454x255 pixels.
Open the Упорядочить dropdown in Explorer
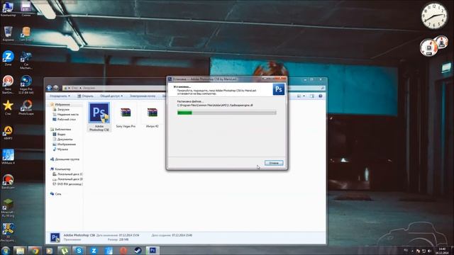click(x=60, y=96)
